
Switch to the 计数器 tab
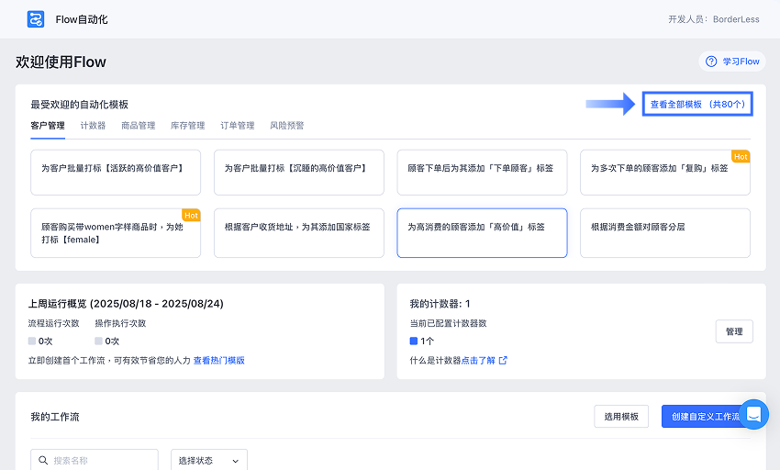[93, 126]
